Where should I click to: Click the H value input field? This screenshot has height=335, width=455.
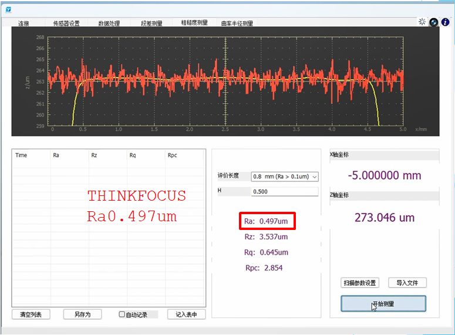[x=284, y=192]
